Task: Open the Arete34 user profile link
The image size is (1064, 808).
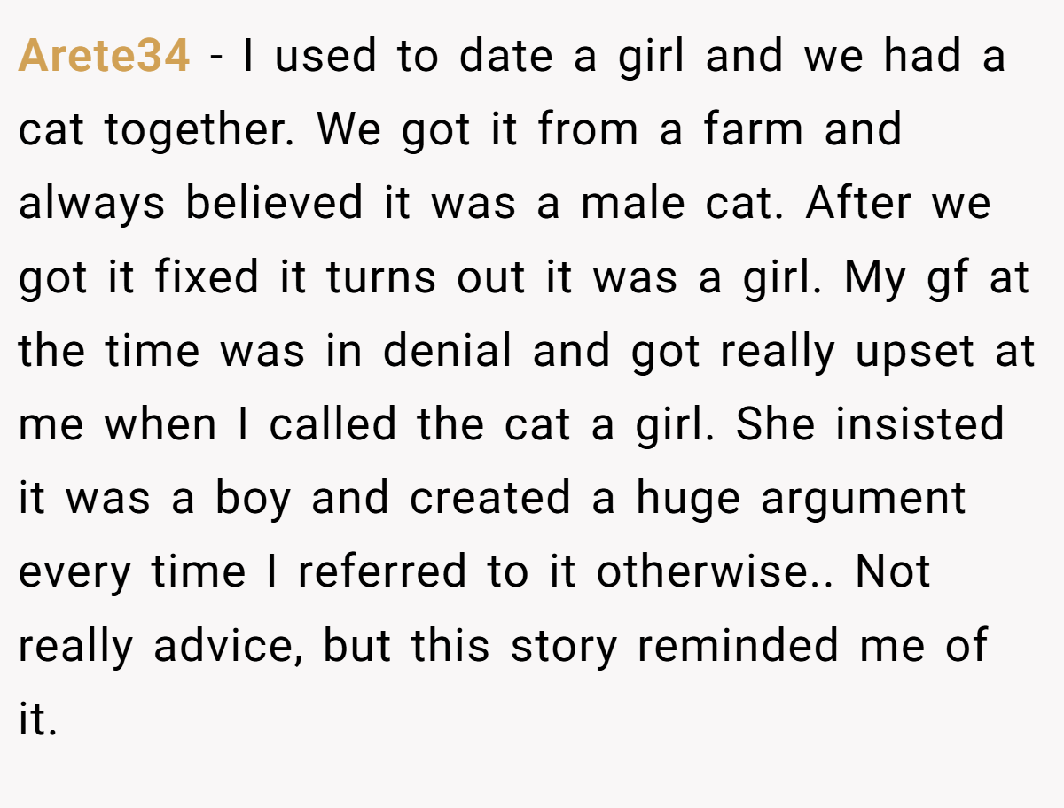Action: tap(104, 57)
